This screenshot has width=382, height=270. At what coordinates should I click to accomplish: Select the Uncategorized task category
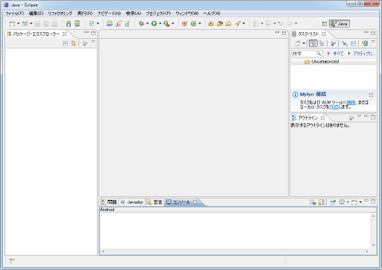coord(334,62)
